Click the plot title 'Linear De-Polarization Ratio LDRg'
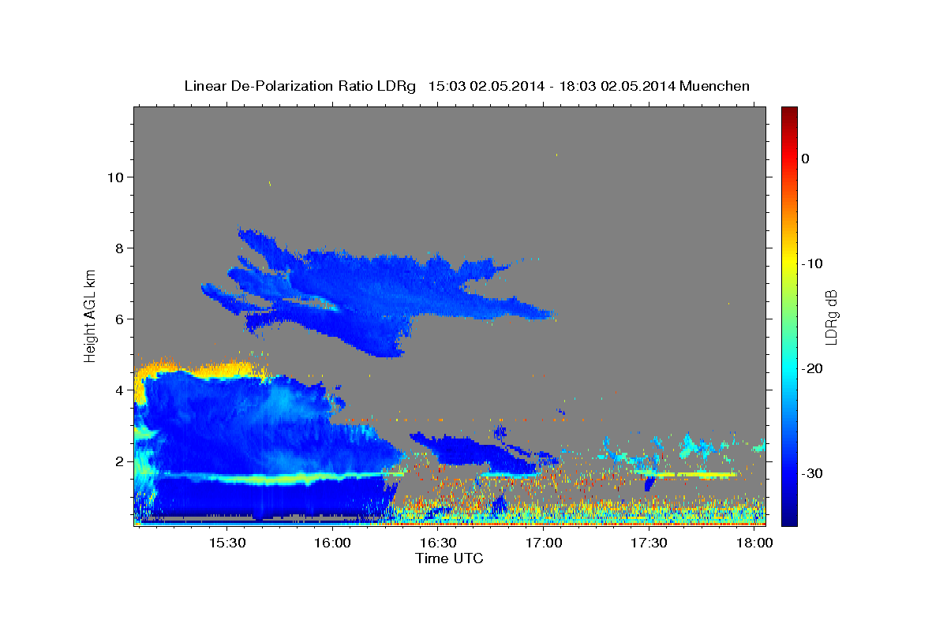947x631 pixels. [x=300, y=86]
